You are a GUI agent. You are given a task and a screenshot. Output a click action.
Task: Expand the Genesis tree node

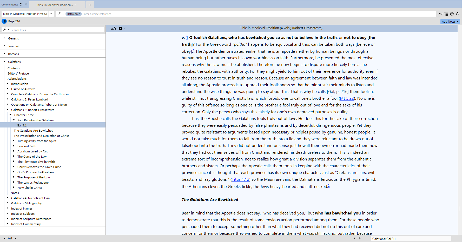coord(4,38)
